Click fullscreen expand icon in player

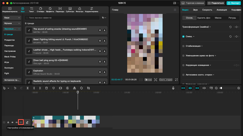point(176,80)
